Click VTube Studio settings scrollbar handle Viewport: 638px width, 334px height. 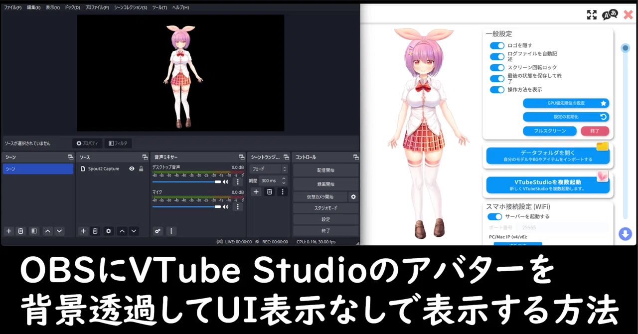pos(625,48)
